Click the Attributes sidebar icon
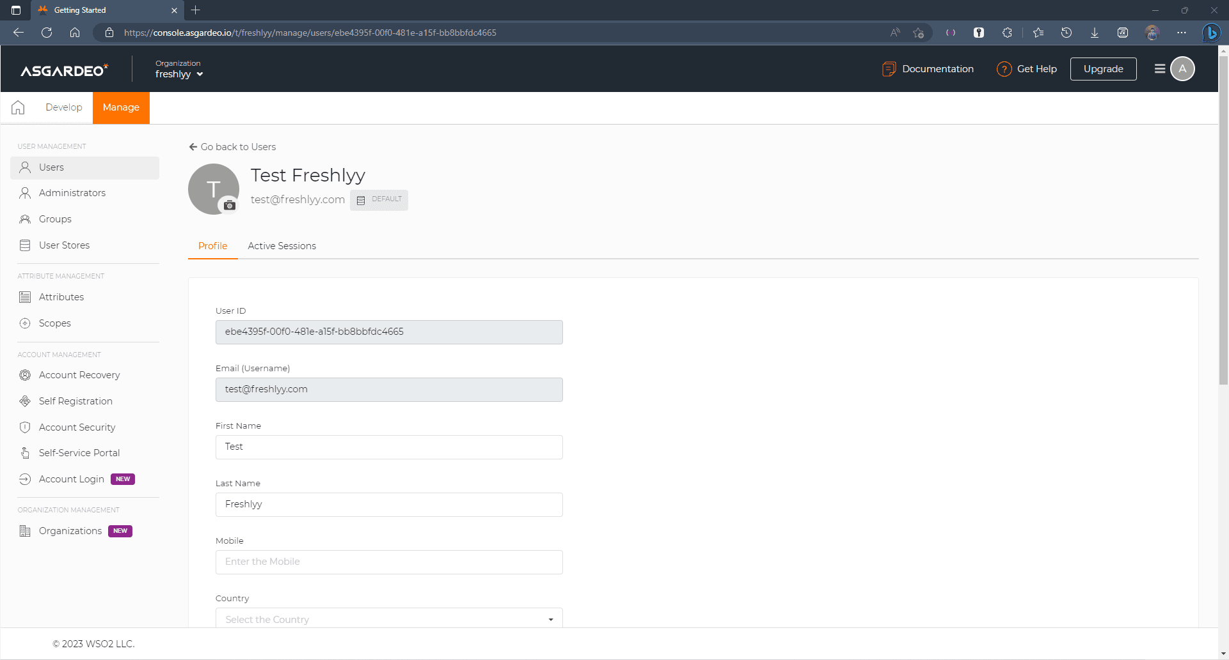 pos(25,297)
